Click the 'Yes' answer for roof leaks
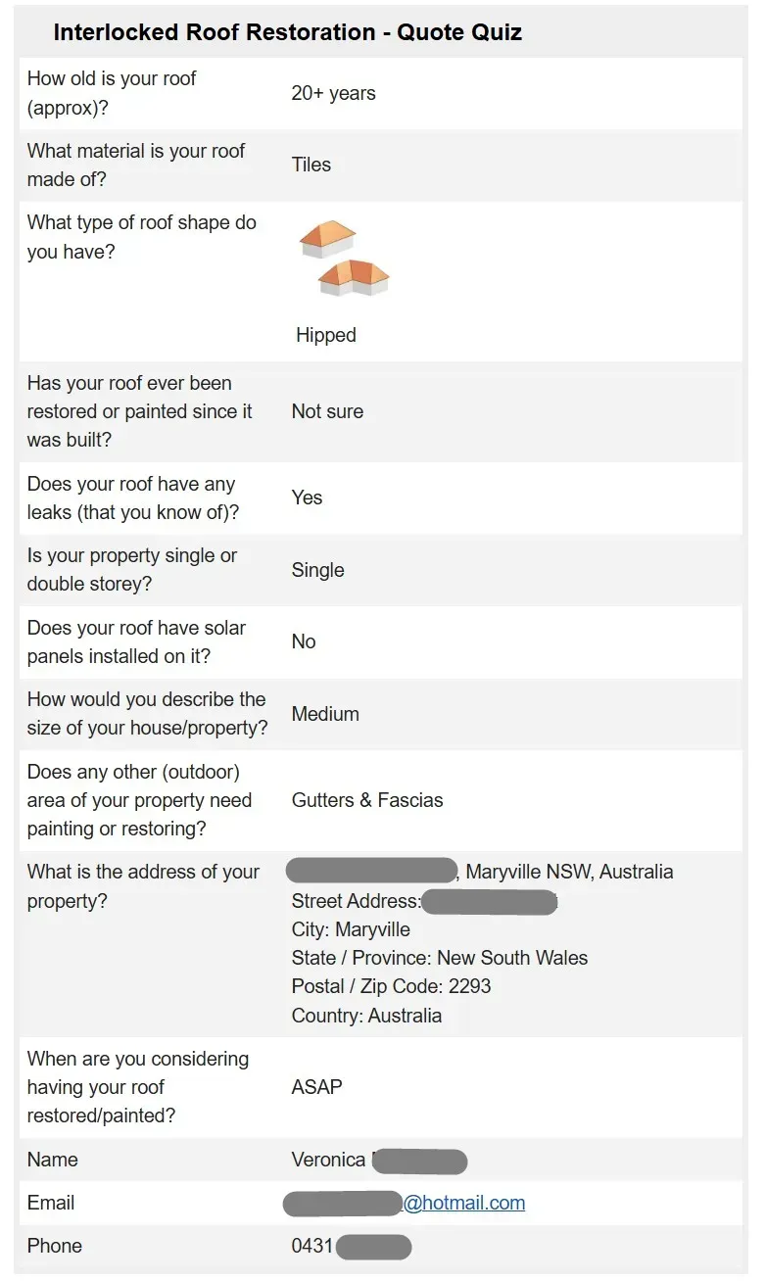The image size is (765, 1281). [x=307, y=498]
